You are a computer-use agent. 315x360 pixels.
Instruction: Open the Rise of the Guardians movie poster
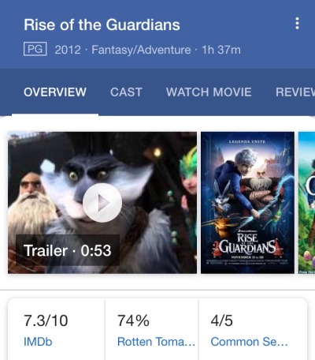(247, 203)
